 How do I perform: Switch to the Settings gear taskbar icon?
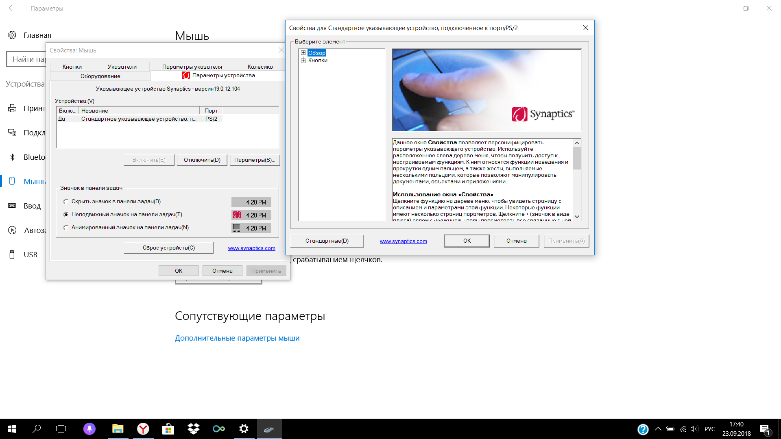244,429
